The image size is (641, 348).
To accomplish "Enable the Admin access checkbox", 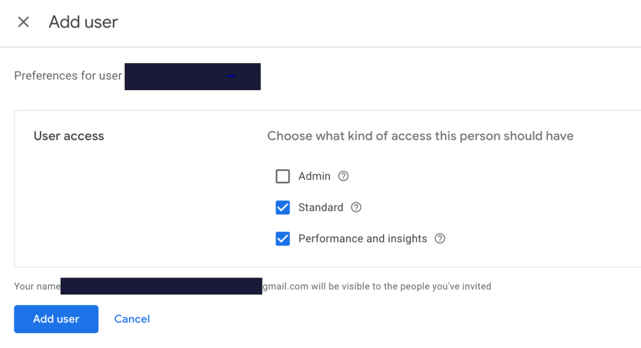I will tap(282, 176).
